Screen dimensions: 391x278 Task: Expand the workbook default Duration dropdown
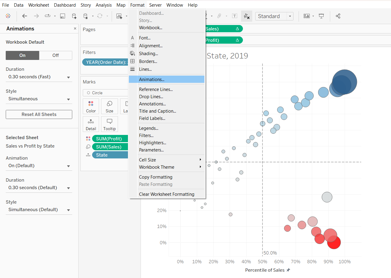tap(39, 77)
